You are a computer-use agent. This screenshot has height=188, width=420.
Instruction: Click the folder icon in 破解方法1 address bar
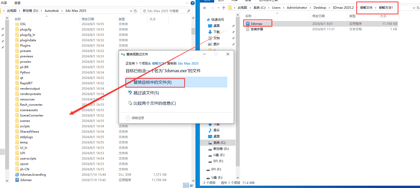[x=230, y=8]
